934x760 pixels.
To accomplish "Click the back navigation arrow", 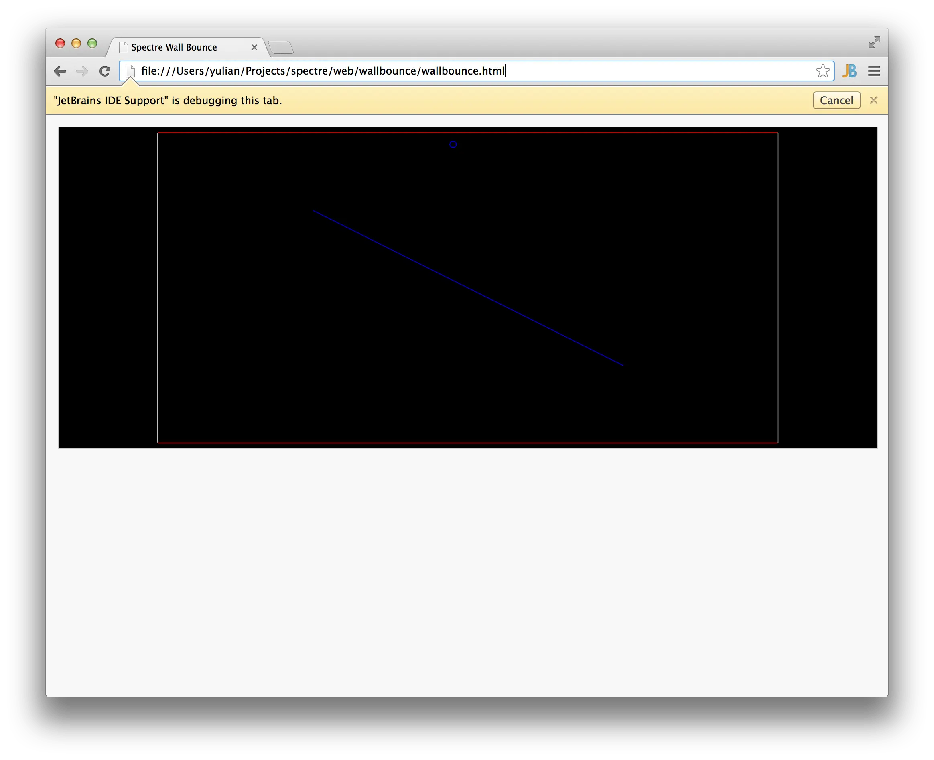I will coord(61,71).
